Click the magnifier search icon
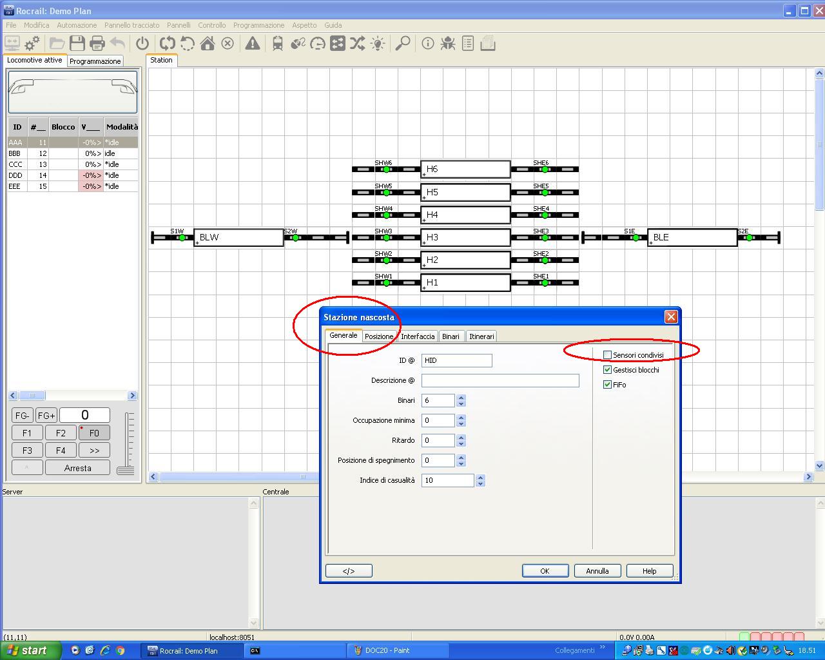The width and height of the screenshot is (825, 660). (403, 44)
